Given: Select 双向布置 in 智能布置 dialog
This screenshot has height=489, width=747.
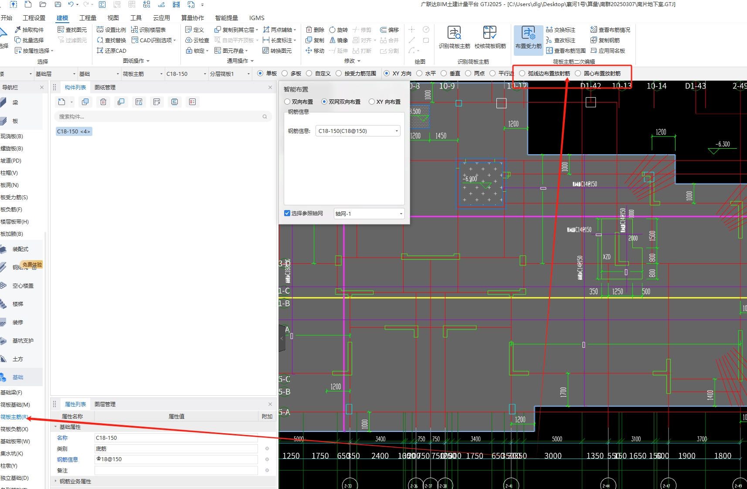Looking at the screenshot, I should (x=299, y=102).
